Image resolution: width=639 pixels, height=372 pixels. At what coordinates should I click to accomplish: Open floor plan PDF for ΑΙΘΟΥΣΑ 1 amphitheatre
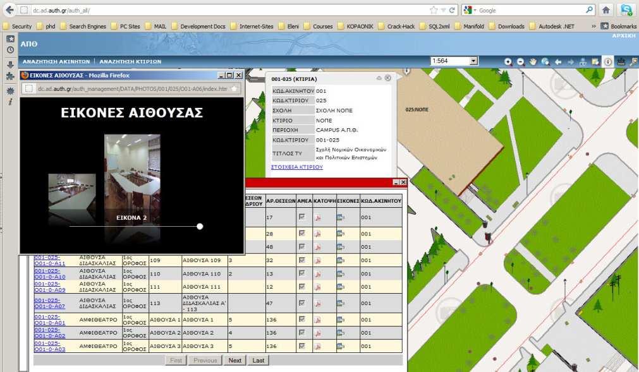coord(317,320)
